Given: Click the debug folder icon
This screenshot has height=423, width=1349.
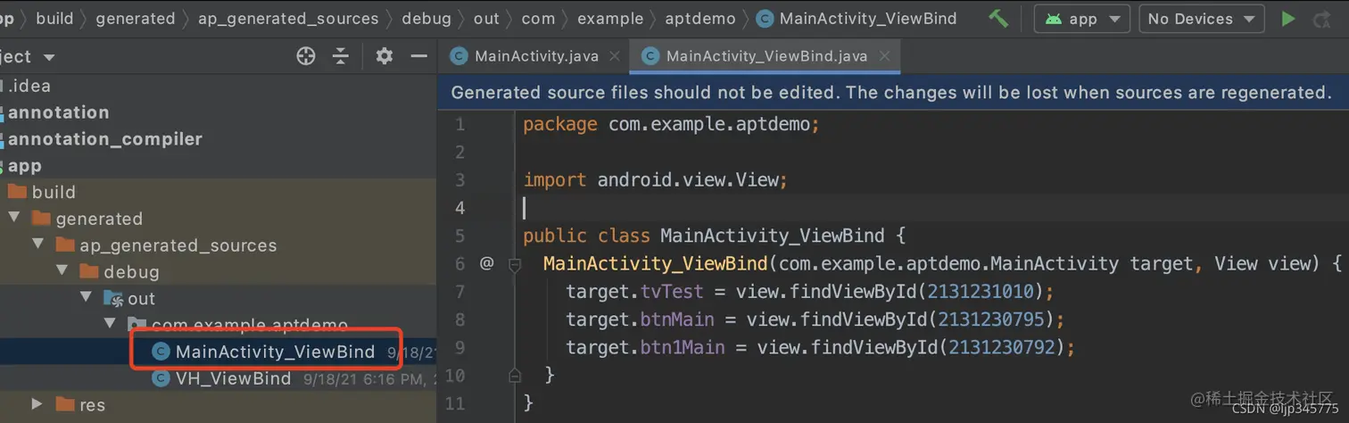Looking at the screenshot, I should (x=89, y=271).
